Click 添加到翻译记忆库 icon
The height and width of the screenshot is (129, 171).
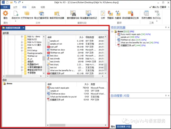pyautogui.click(x=130, y=13)
